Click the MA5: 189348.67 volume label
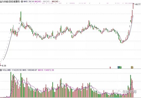Image resolution: width=141 pixels, height=98 pixels. 30,70
